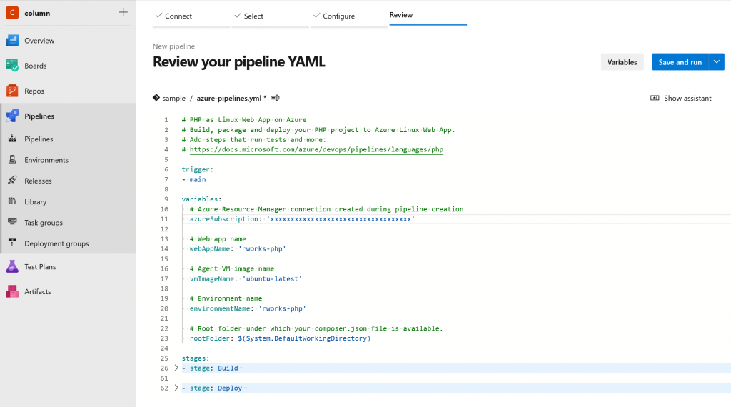Click the Environments icon

(x=13, y=159)
